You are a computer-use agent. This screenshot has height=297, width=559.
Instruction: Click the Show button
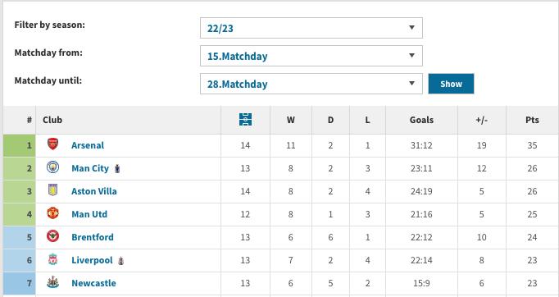pos(451,84)
